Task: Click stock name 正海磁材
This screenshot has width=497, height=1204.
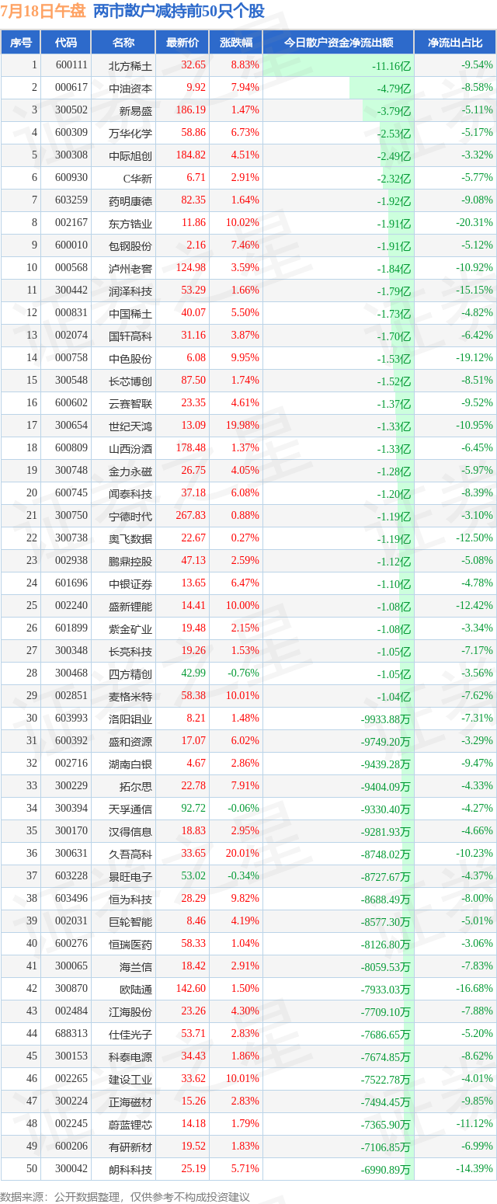Action: 130,1102
